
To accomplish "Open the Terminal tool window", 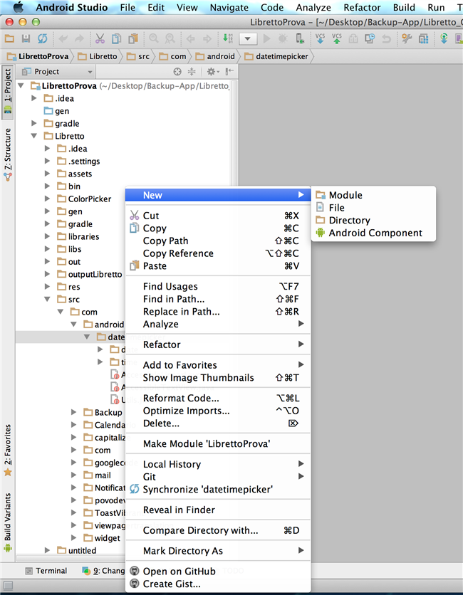I will [46, 571].
